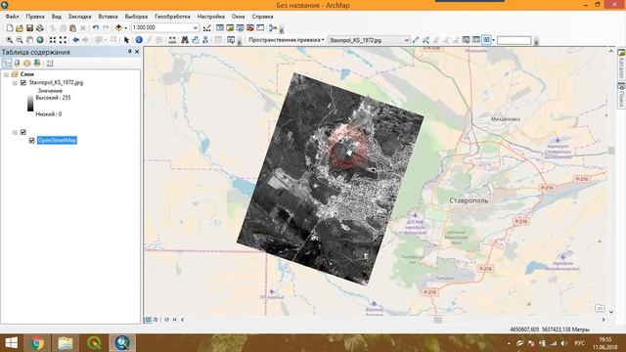626x352 pixels.
Task: Open the Правка menu
Action: pyautogui.click(x=35, y=17)
